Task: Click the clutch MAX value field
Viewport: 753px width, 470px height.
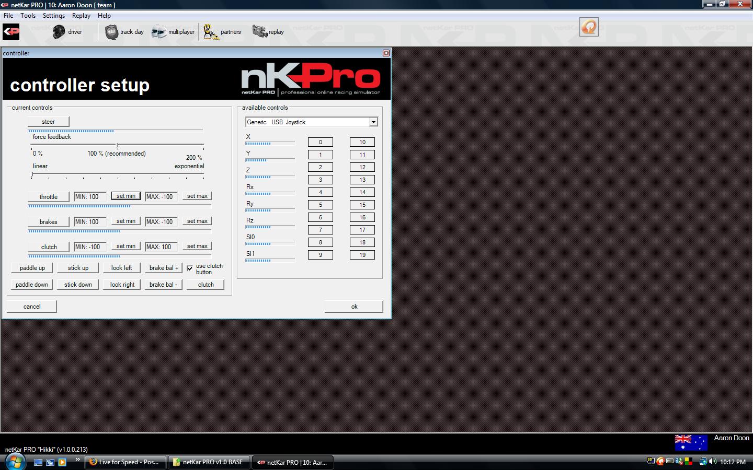Action: click(x=161, y=247)
